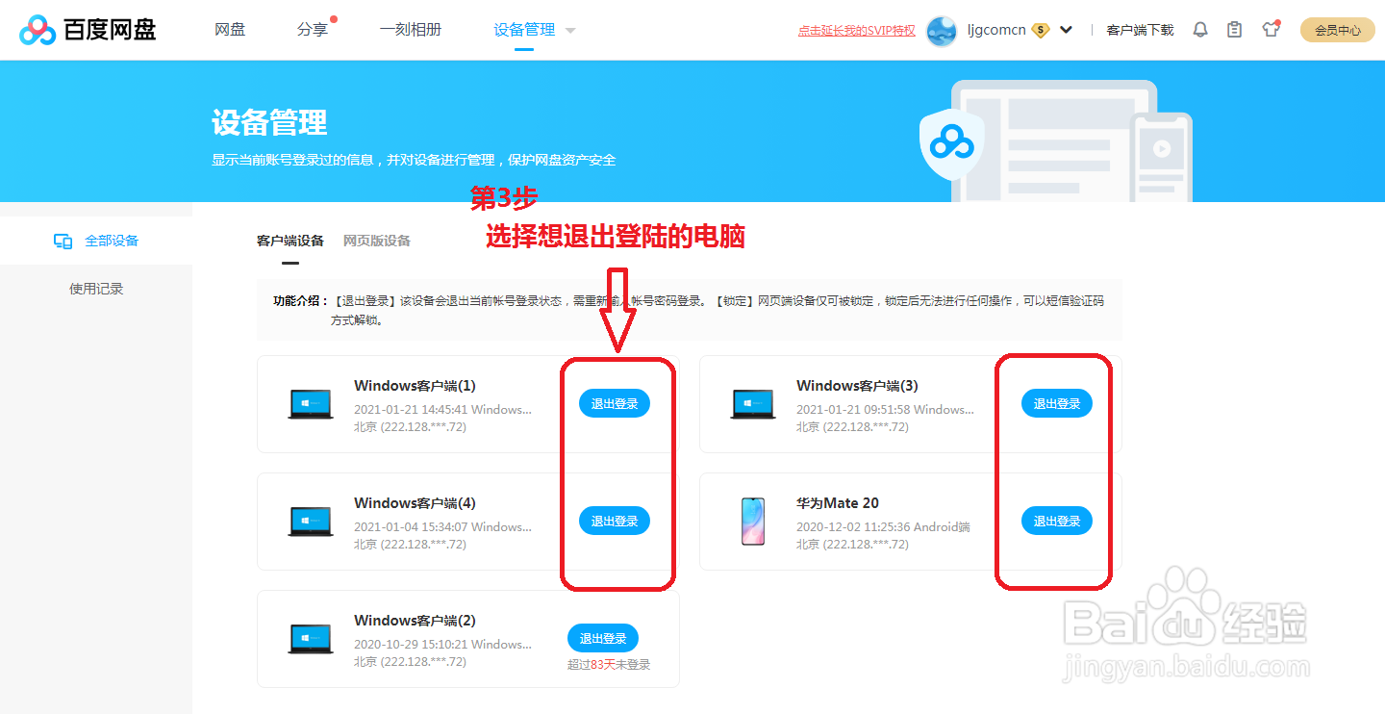Image resolution: width=1385 pixels, height=714 pixels.
Task: Click the 会员中心 button
Action: pos(1338,30)
